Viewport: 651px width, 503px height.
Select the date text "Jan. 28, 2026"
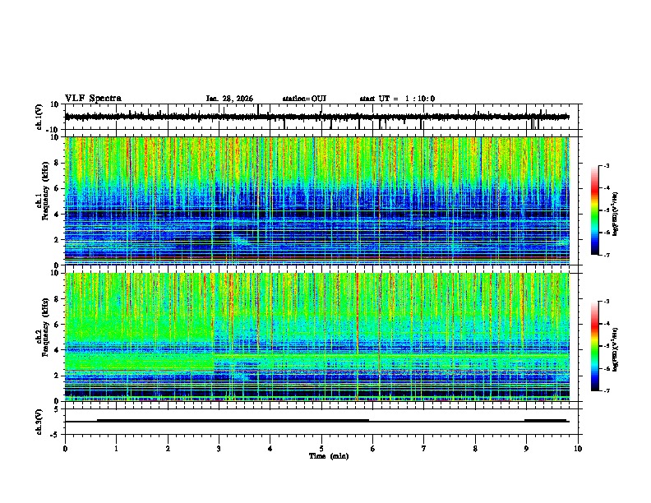pos(229,99)
